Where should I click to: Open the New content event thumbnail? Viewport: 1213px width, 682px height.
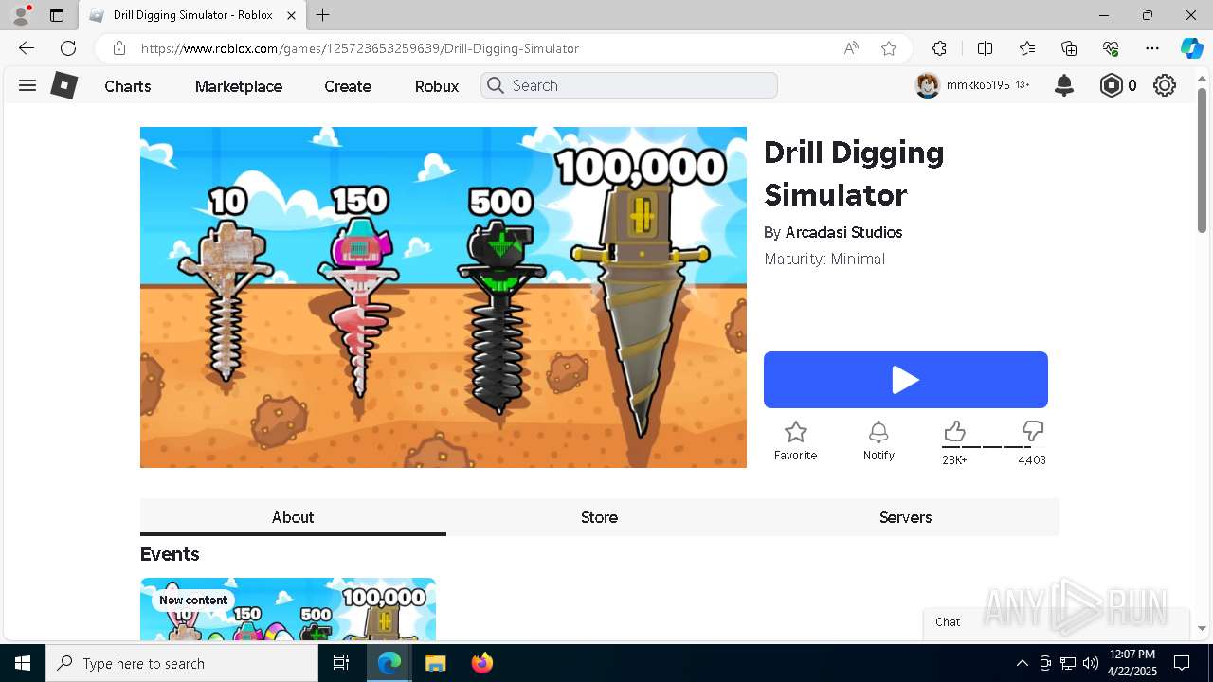coord(288,609)
